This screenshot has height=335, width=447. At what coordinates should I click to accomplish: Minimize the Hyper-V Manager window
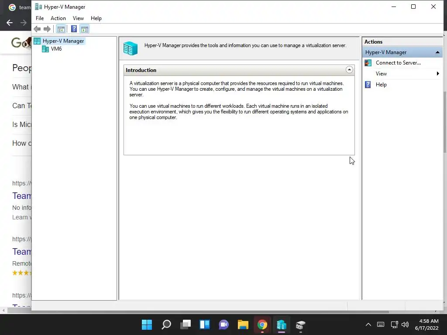tap(394, 7)
